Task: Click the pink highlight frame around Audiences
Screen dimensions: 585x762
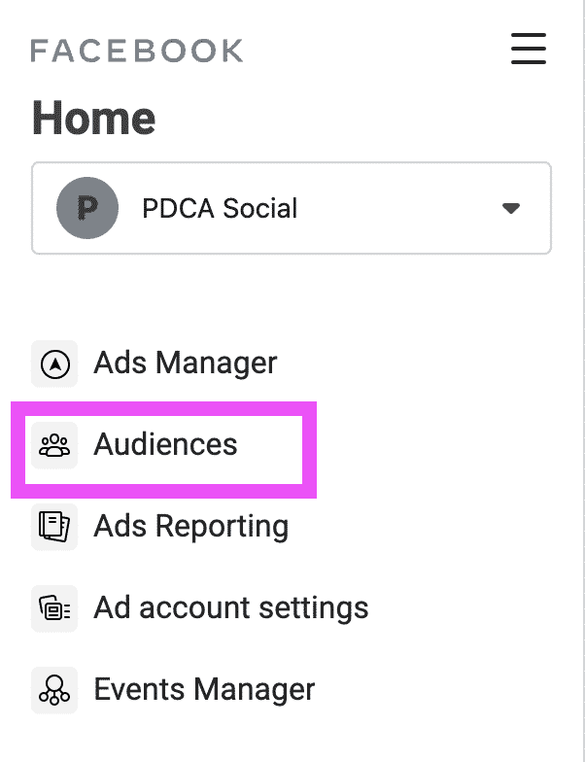Action: (163, 409)
